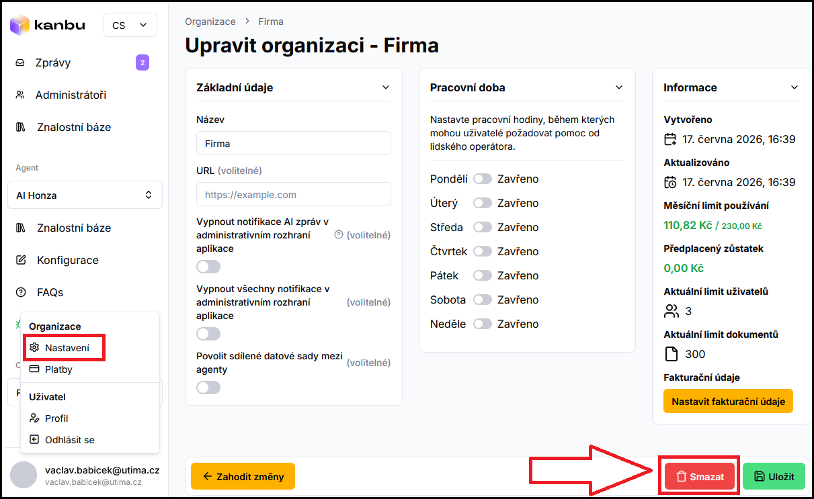Click the Nastavit fakturační údaje button
Screen dimensions: 814x499
(728, 402)
